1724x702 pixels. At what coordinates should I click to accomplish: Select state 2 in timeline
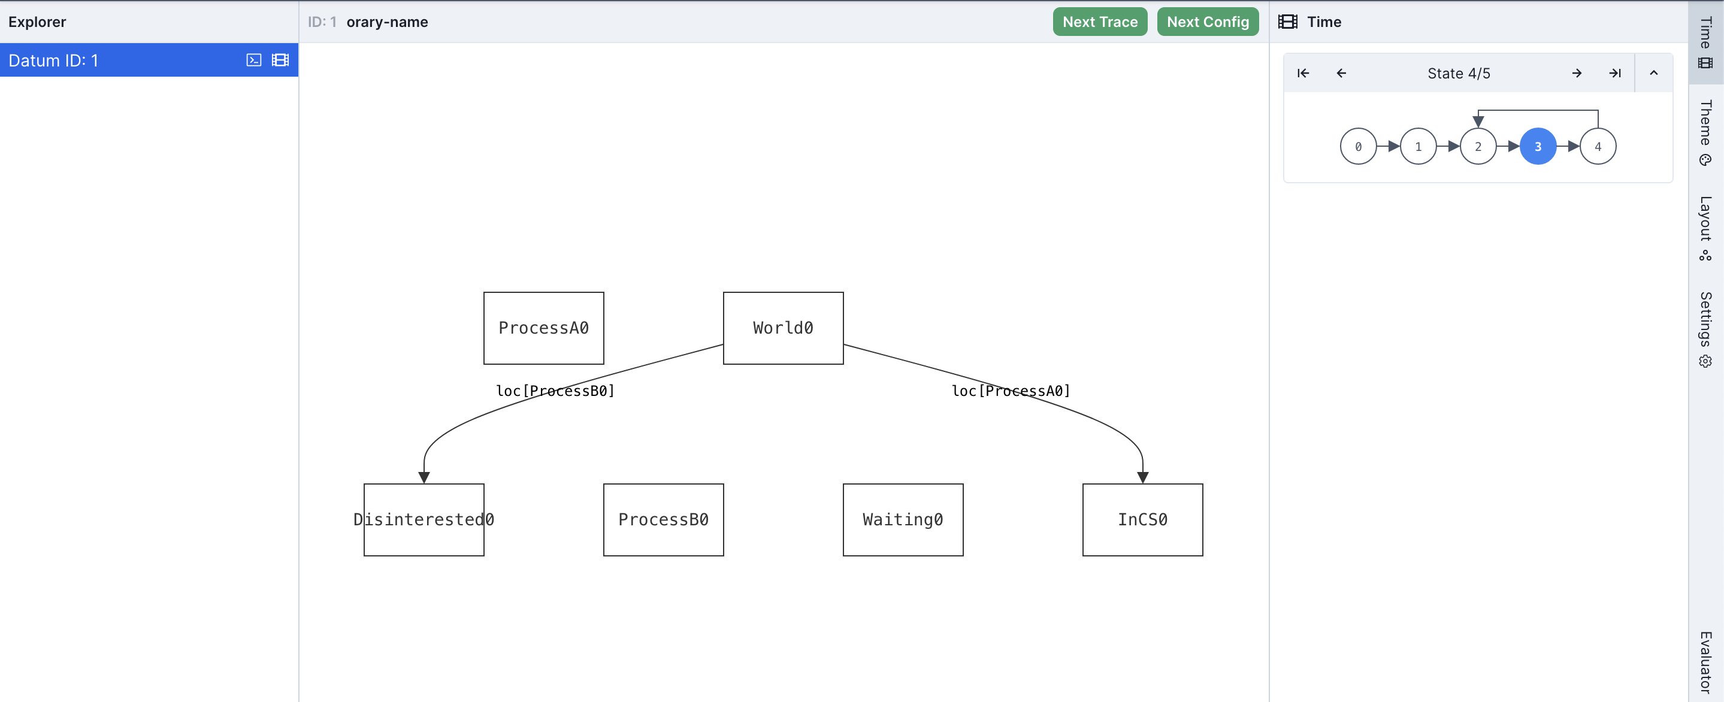click(x=1478, y=147)
